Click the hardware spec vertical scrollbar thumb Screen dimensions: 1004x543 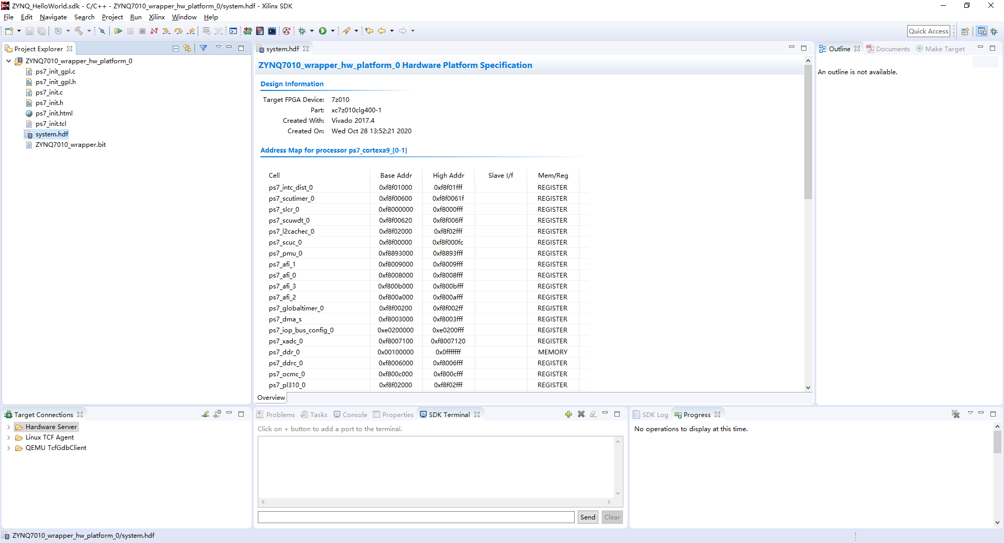(808, 132)
